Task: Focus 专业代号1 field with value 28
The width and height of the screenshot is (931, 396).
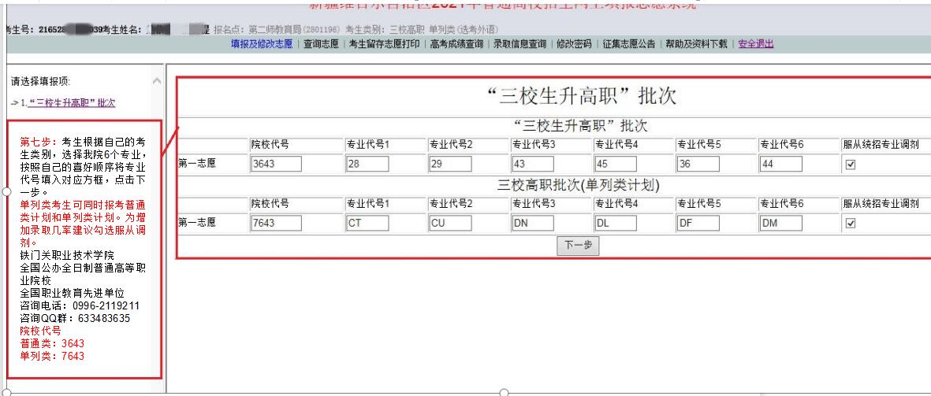Action: pos(367,165)
